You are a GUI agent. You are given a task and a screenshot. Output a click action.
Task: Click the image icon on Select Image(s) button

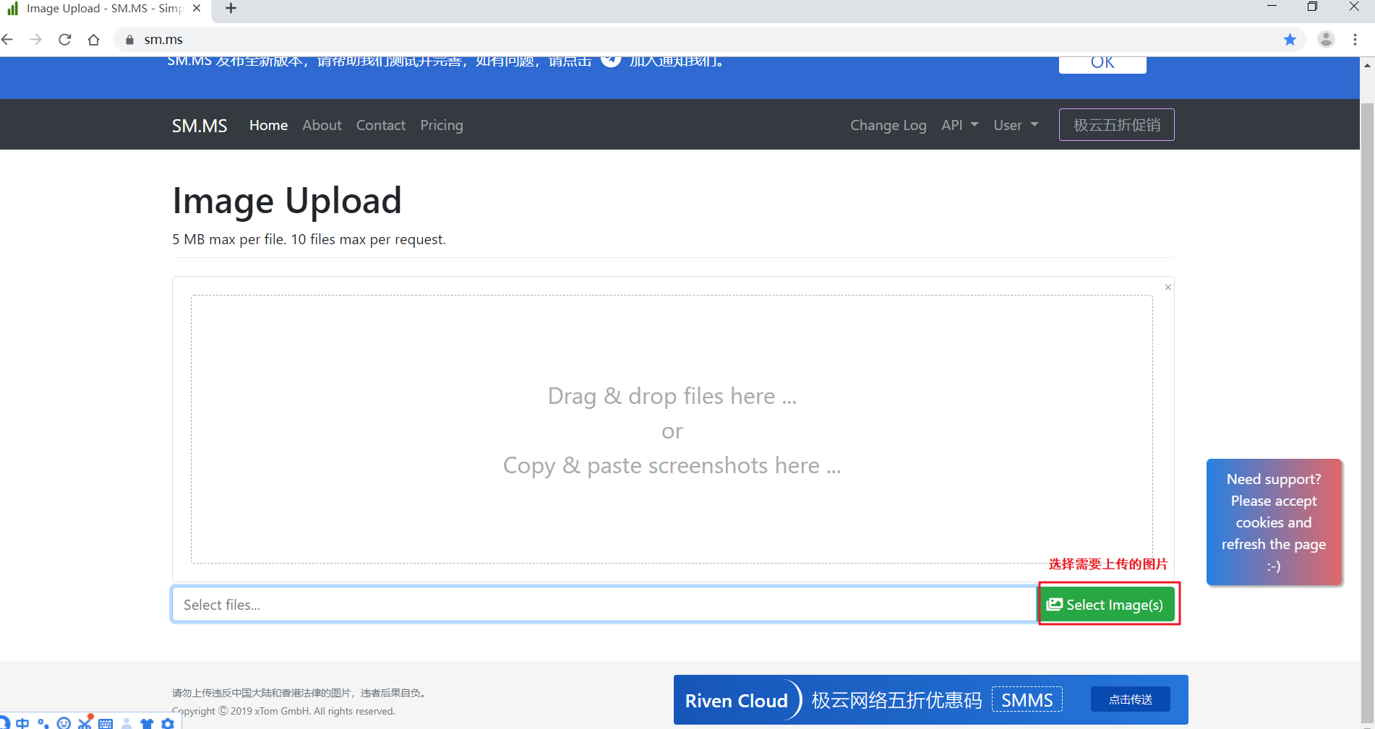coord(1055,604)
